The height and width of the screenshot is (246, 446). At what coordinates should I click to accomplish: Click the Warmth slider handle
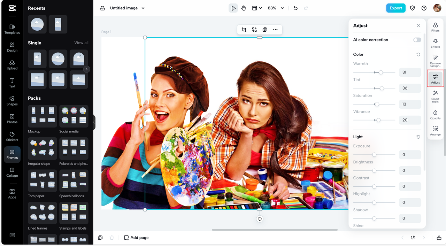pyautogui.click(x=381, y=72)
